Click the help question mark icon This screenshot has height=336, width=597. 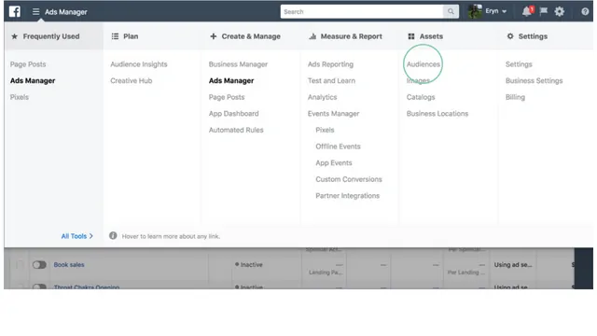[585, 12]
